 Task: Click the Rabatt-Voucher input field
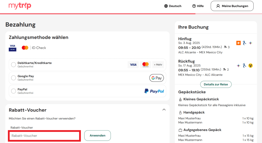[45, 136]
